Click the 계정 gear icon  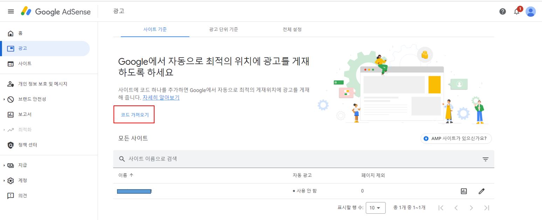(11, 180)
